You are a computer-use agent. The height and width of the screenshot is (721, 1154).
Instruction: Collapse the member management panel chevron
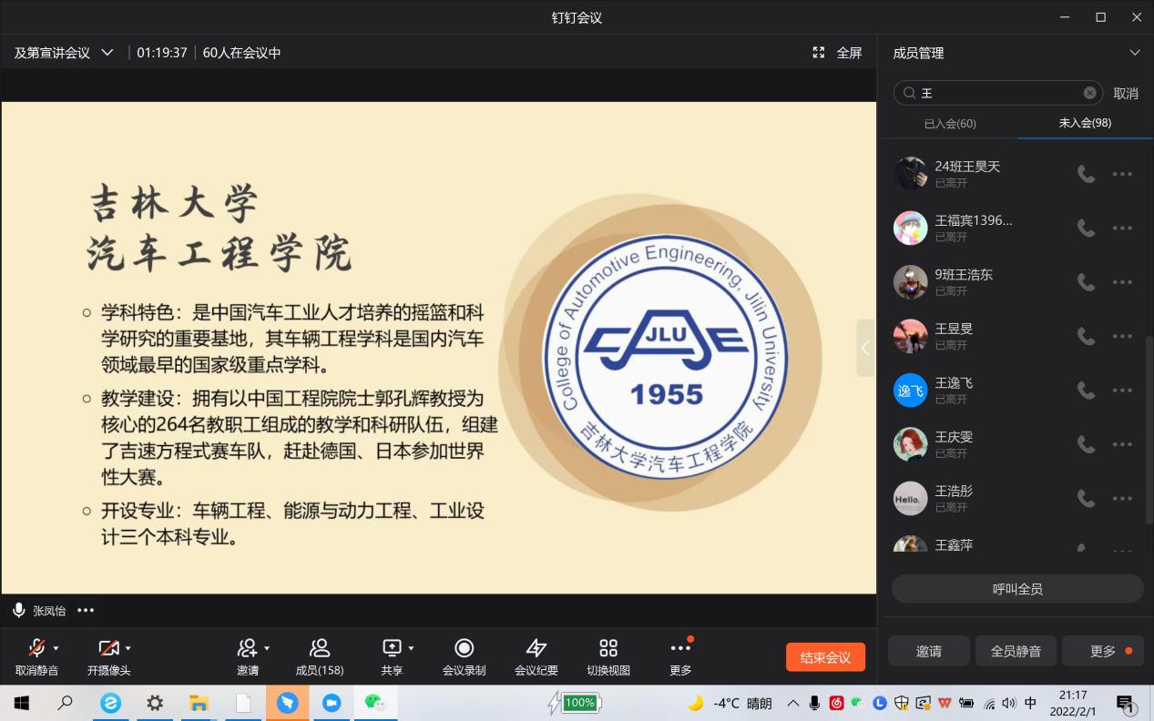click(1134, 53)
